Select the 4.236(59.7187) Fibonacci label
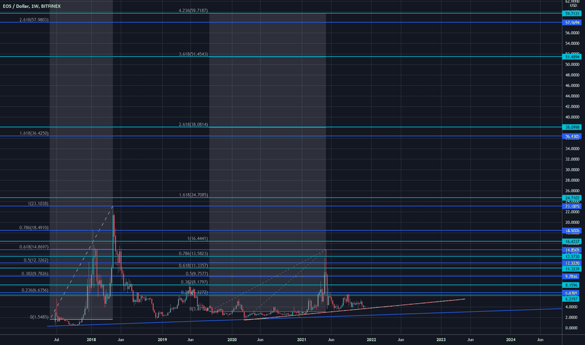The height and width of the screenshot is (345, 585). (x=193, y=11)
